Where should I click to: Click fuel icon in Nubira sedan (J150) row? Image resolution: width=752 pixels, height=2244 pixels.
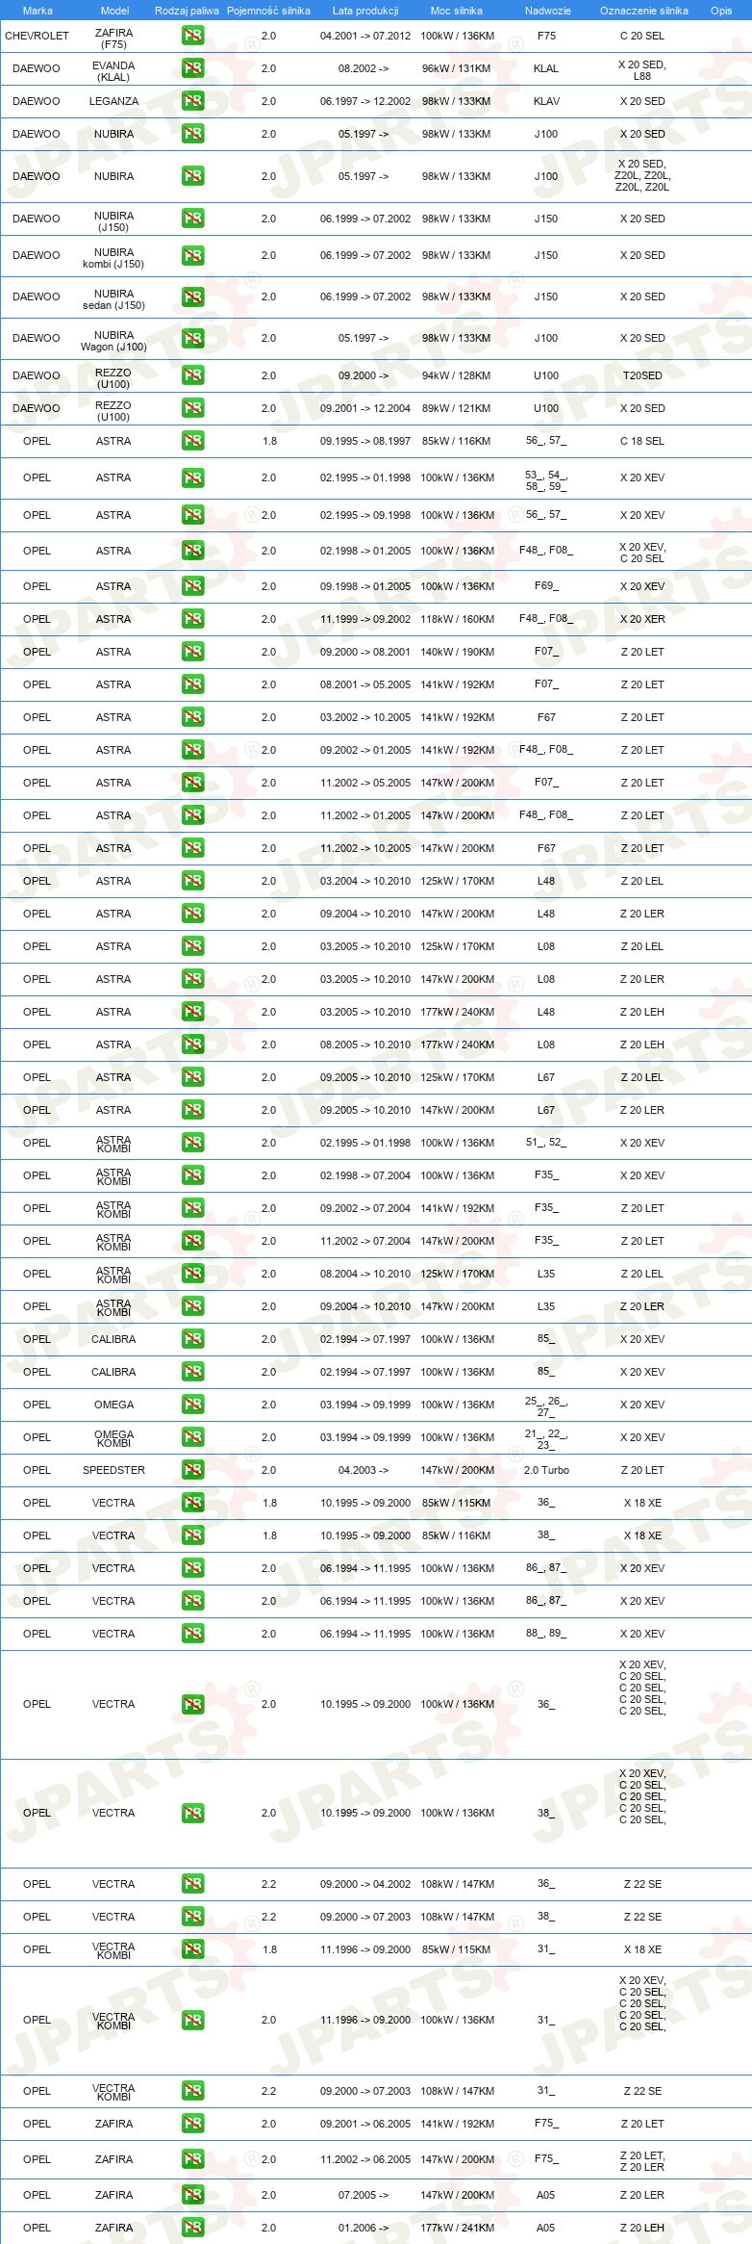(192, 297)
